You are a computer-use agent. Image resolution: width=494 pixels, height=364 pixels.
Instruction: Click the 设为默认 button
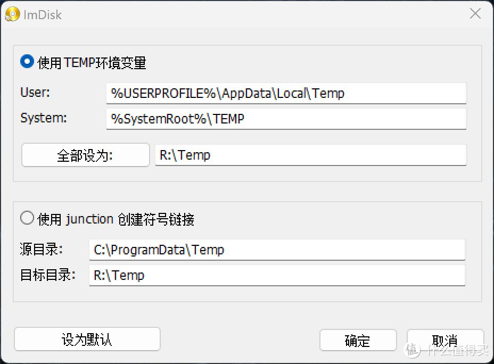[x=87, y=339]
